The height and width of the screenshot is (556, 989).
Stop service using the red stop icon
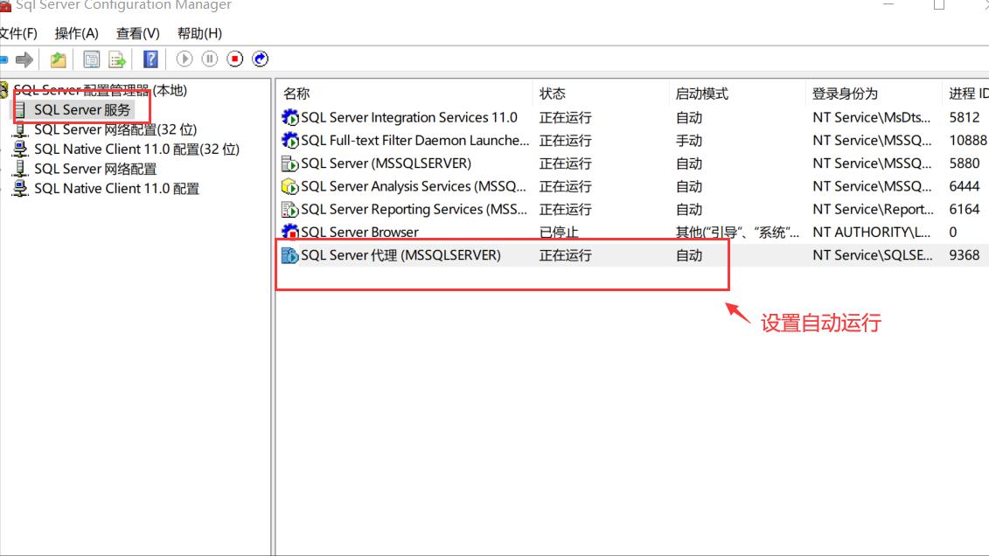coord(234,59)
